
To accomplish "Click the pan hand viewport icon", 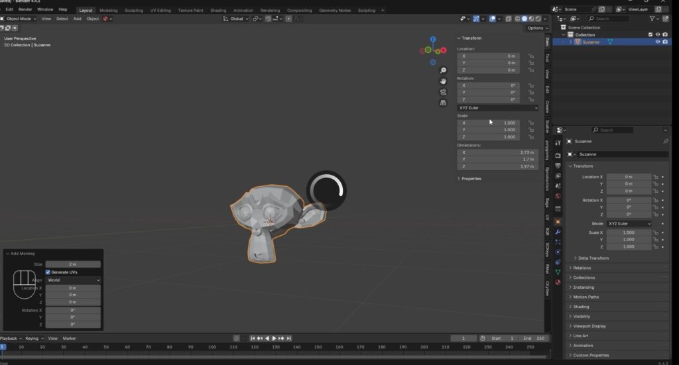I will point(443,81).
